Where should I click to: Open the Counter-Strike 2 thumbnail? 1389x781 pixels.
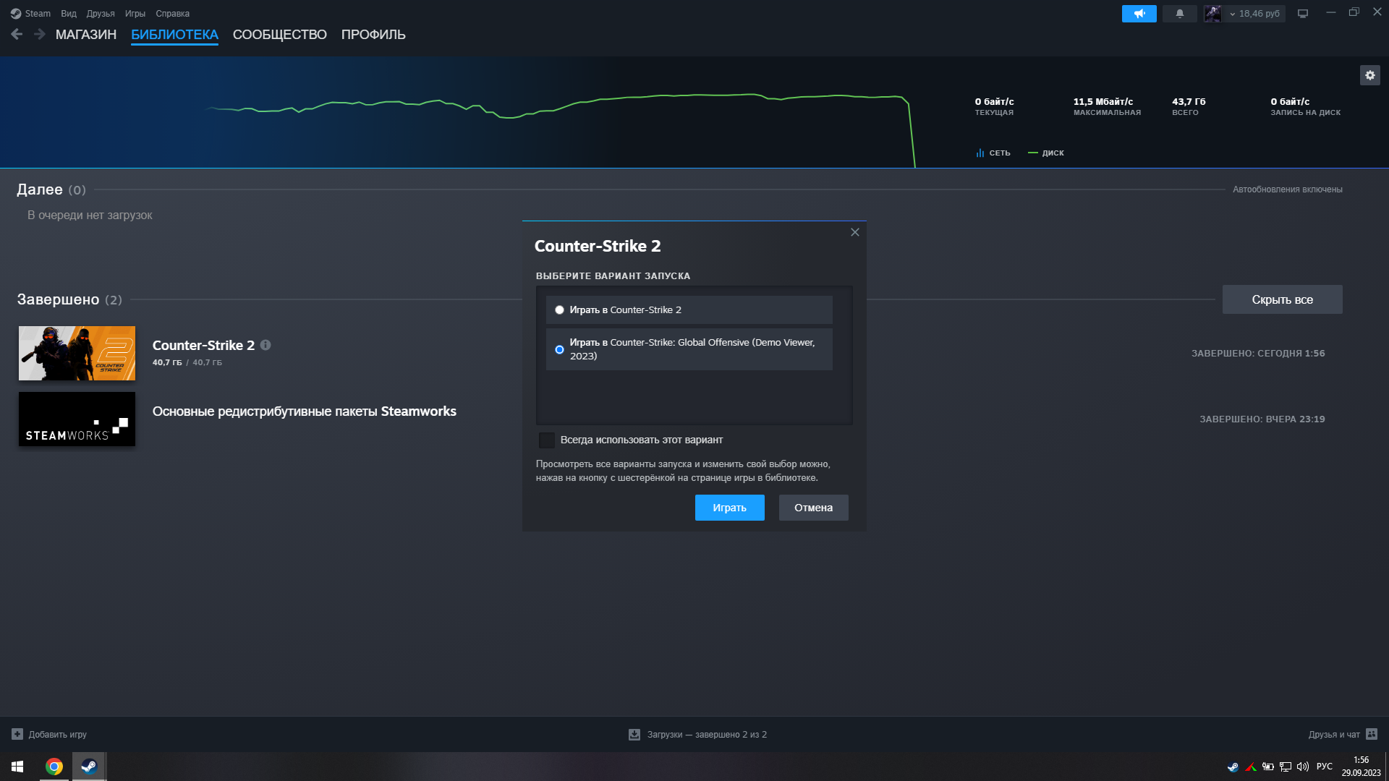(76, 352)
